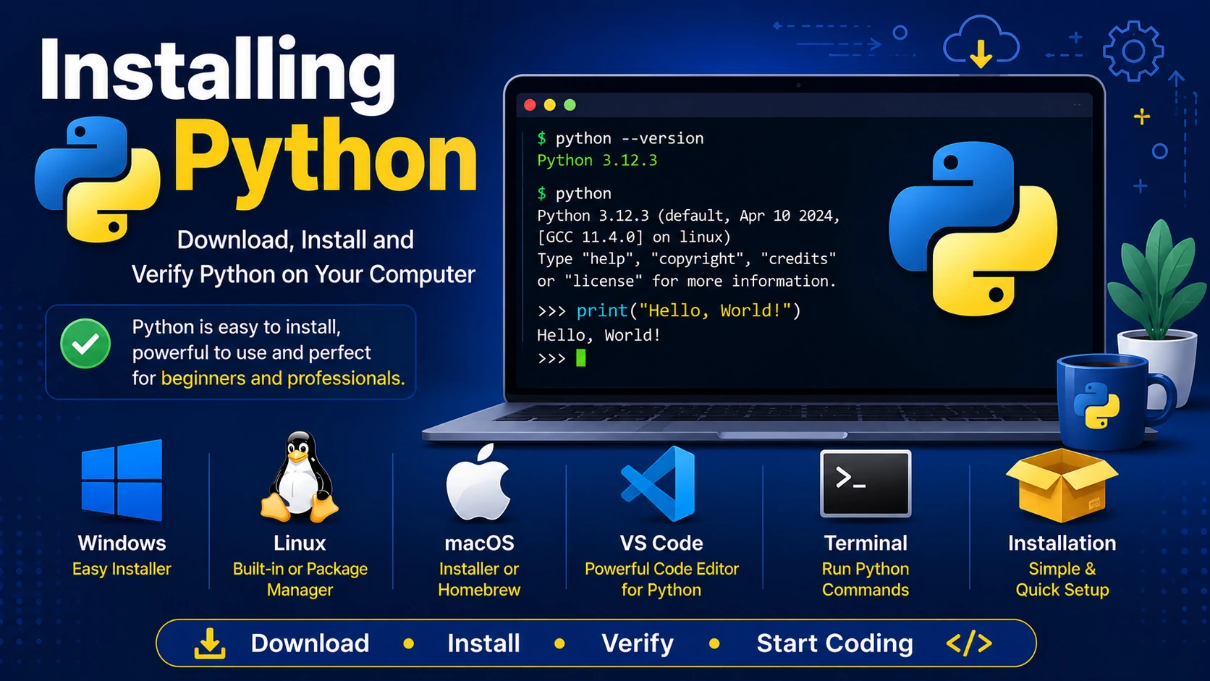The width and height of the screenshot is (1210, 681).
Task: Click the 'Install' step label
Action: coord(483,643)
